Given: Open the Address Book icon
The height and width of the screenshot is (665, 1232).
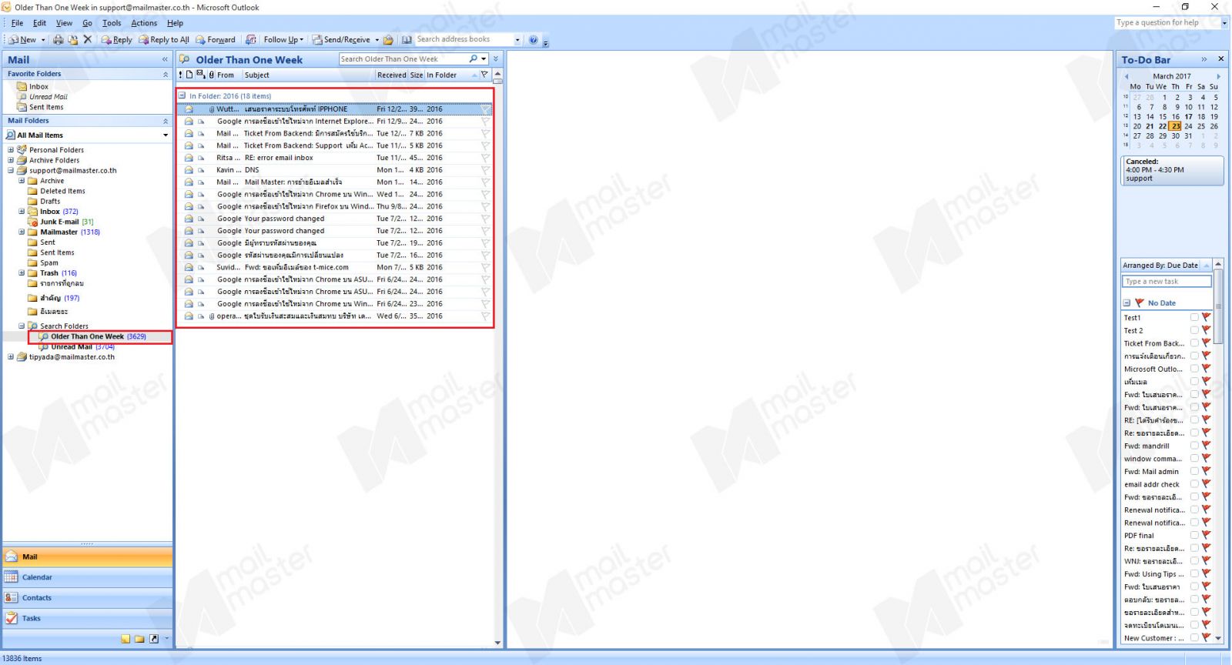Looking at the screenshot, I should [x=407, y=39].
